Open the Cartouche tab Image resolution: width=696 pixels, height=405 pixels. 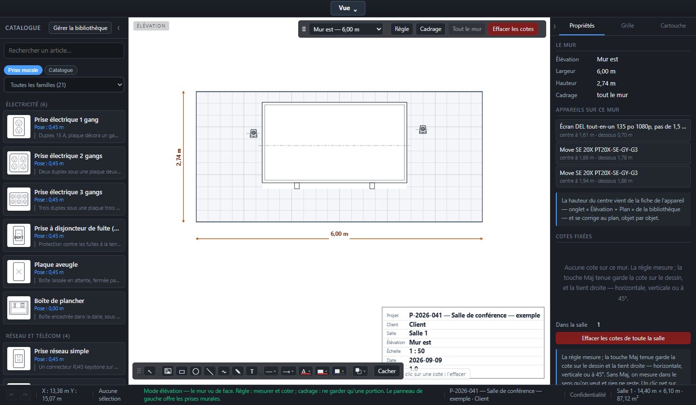(x=673, y=26)
